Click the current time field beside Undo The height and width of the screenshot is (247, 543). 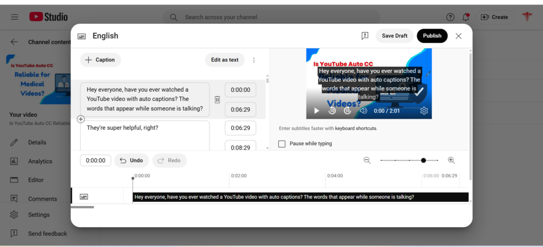95,161
